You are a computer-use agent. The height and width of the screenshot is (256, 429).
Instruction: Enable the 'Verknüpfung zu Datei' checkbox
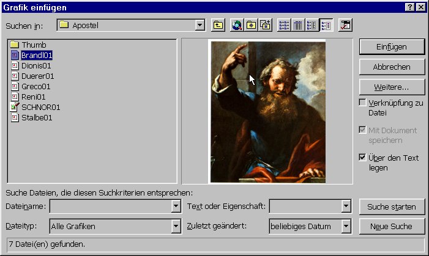pos(363,103)
